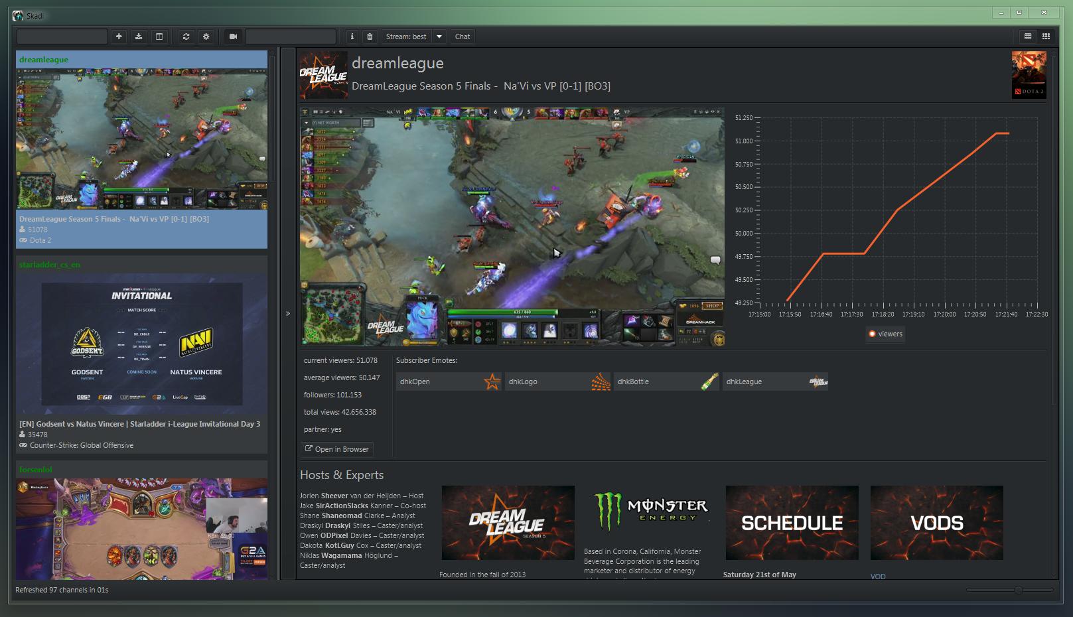The width and height of the screenshot is (1073, 617).
Task: Toggle the viewers legend in chart
Action: click(886, 334)
